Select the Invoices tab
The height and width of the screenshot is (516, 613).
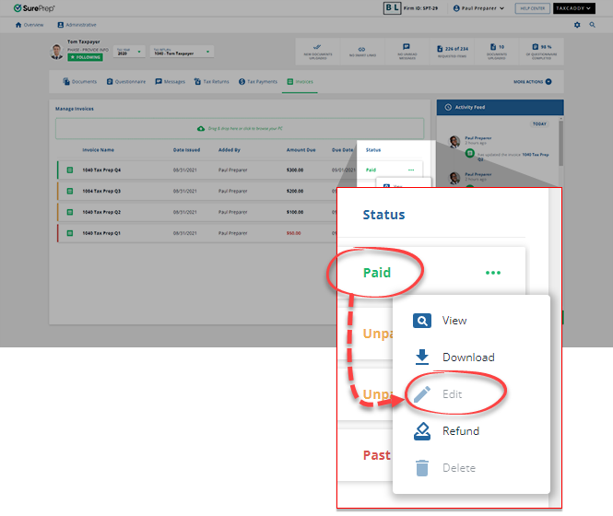point(300,82)
